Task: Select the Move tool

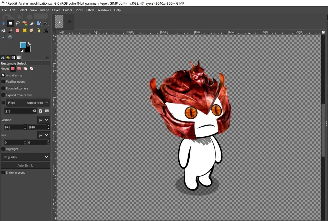Action: (3, 23)
